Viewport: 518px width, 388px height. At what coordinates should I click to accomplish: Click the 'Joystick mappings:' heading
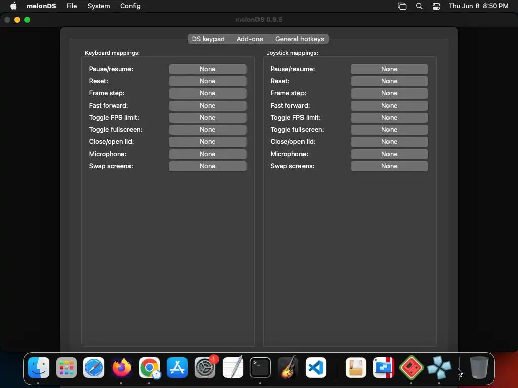click(292, 53)
